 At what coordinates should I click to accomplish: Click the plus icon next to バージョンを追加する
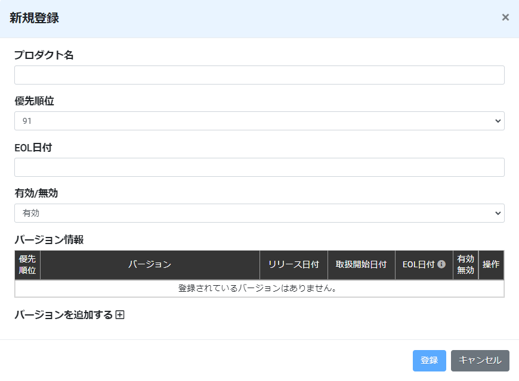(x=120, y=315)
